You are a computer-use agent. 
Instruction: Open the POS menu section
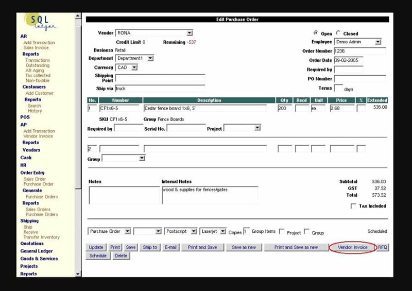coord(25,117)
